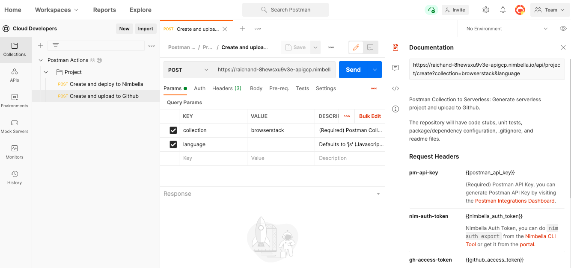Open Explore in top navigation
Screen dimensions: 571x268
[140, 10]
